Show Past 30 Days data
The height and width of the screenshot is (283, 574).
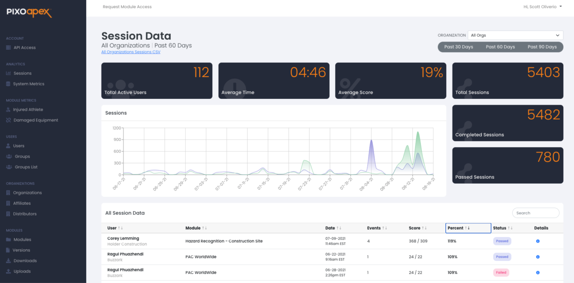[x=458, y=47]
